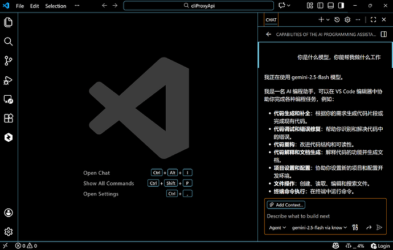Viewport: 393px width, 250px height.
Task: Configure tools icon in chat input
Action: [x=355, y=227]
